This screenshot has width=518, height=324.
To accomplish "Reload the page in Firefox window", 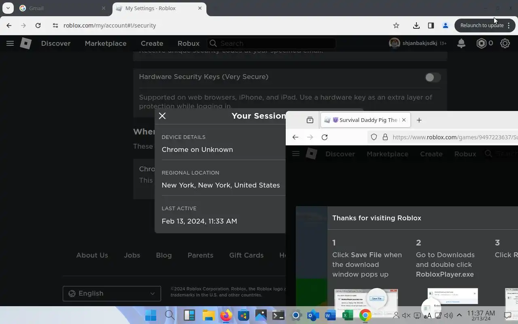I will [325, 137].
